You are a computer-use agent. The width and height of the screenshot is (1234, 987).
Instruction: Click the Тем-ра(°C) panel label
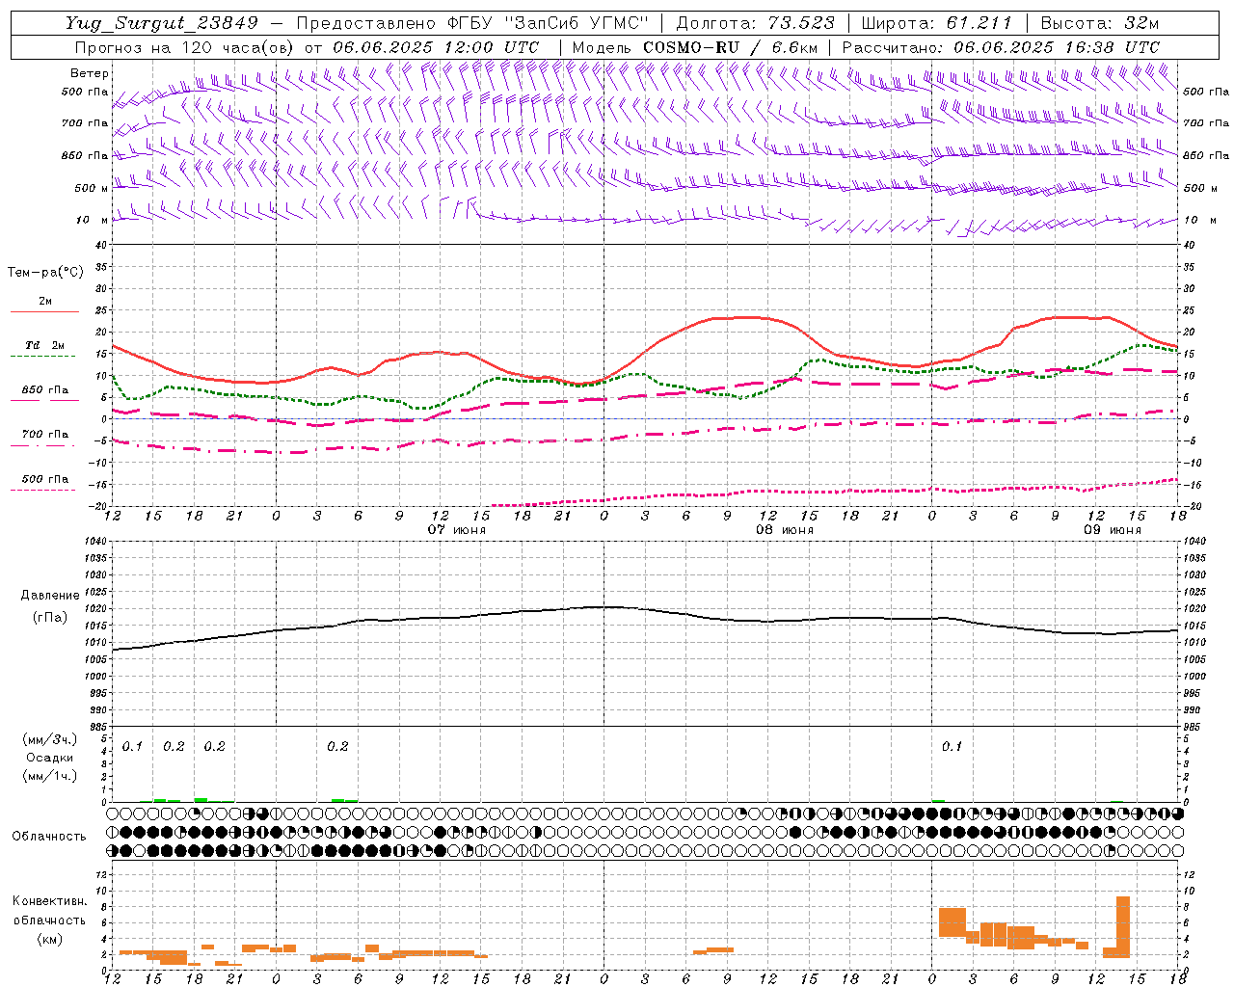click(x=45, y=273)
